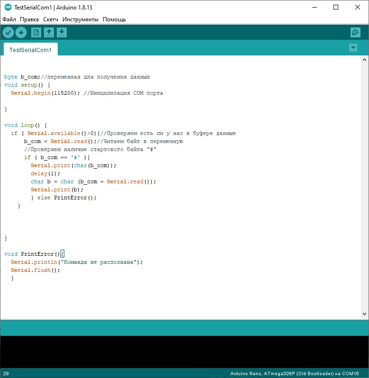Click the 'delay(1);' line
The image size is (369, 378).
[45, 173]
